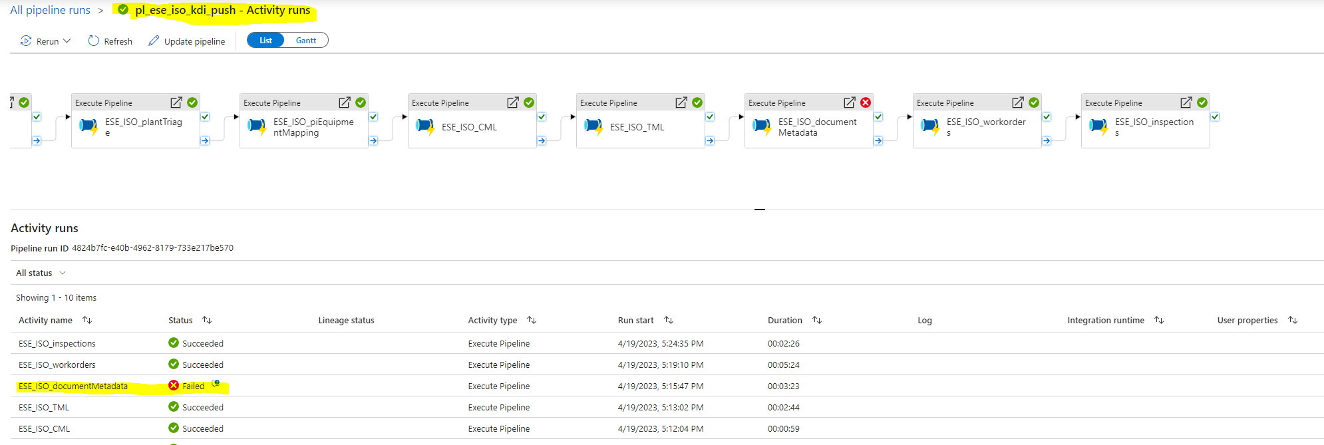Sort by User properties column
This screenshot has width=1324, height=445.
(x=1293, y=321)
